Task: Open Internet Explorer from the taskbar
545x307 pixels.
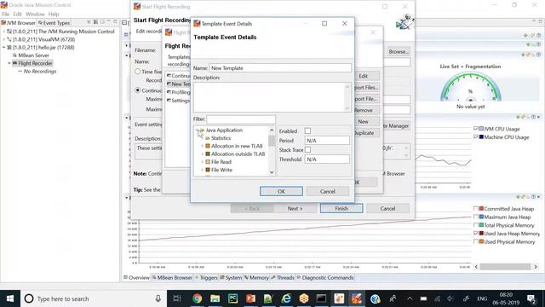Action: [x=286, y=298]
